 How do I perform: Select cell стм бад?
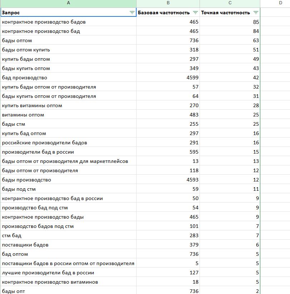coord(68,235)
